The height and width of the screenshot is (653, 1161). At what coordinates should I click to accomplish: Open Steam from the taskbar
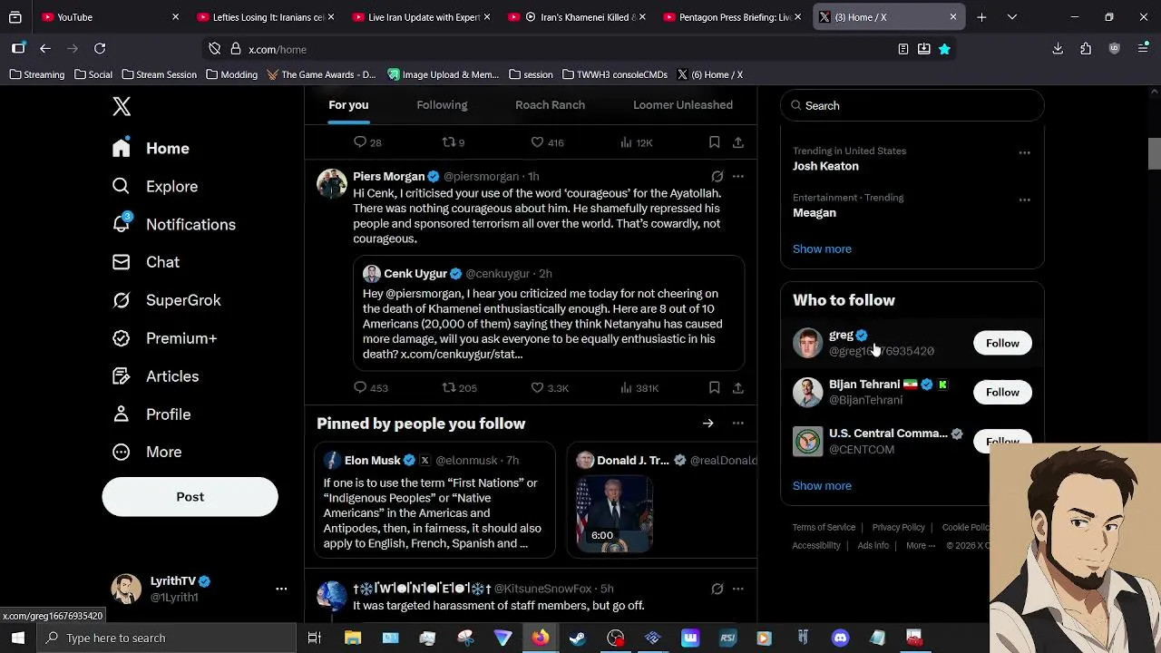(577, 638)
